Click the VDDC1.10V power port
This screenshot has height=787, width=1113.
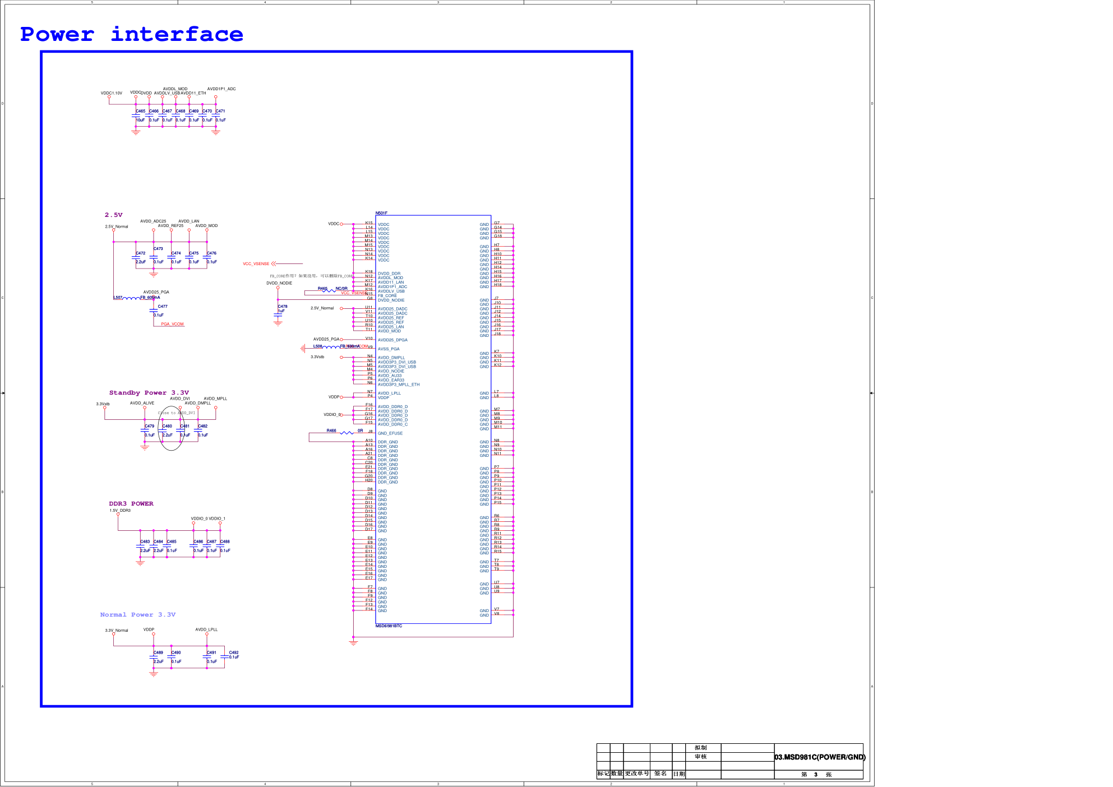(x=109, y=97)
